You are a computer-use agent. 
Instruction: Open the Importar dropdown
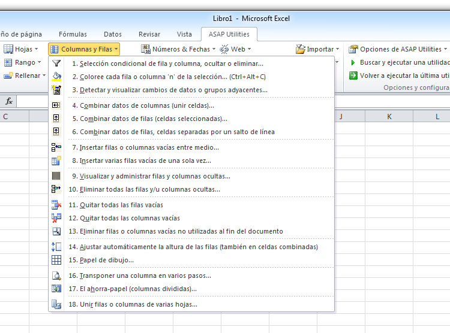[317, 49]
